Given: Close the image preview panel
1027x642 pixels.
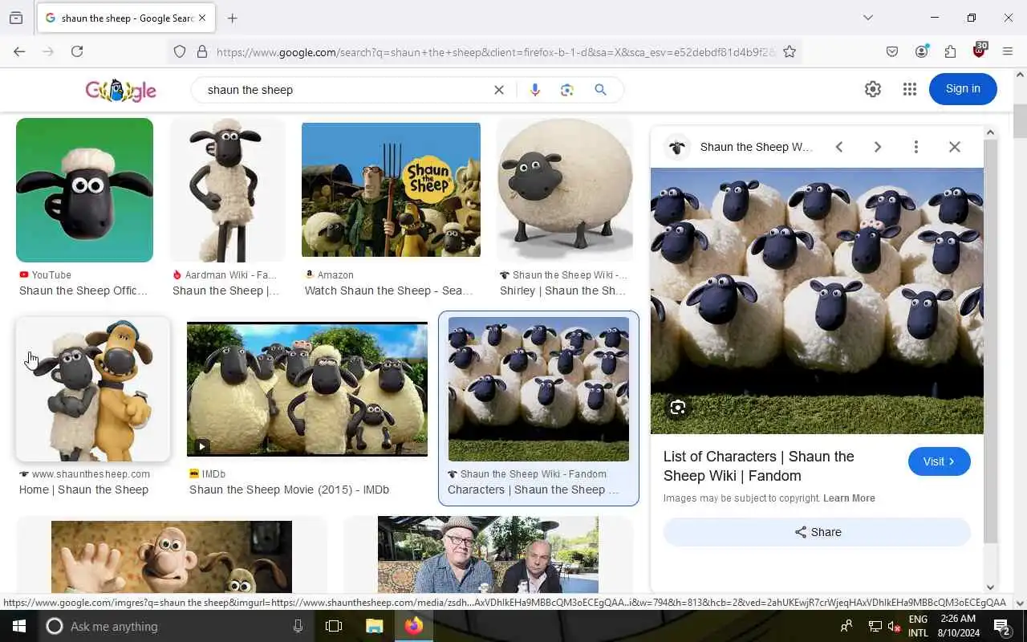Looking at the screenshot, I should coord(954,147).
